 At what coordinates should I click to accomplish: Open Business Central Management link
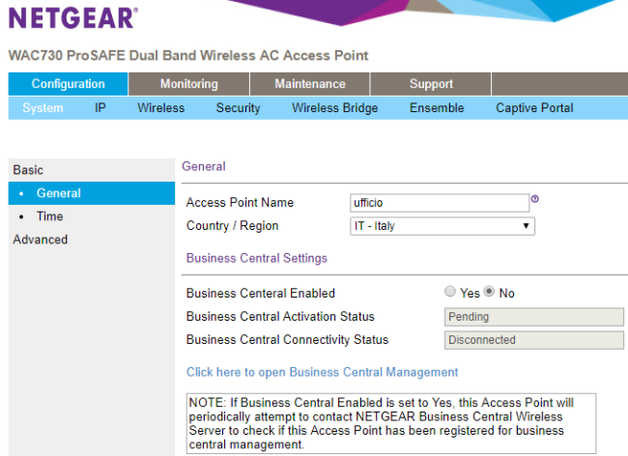point(322,372)
